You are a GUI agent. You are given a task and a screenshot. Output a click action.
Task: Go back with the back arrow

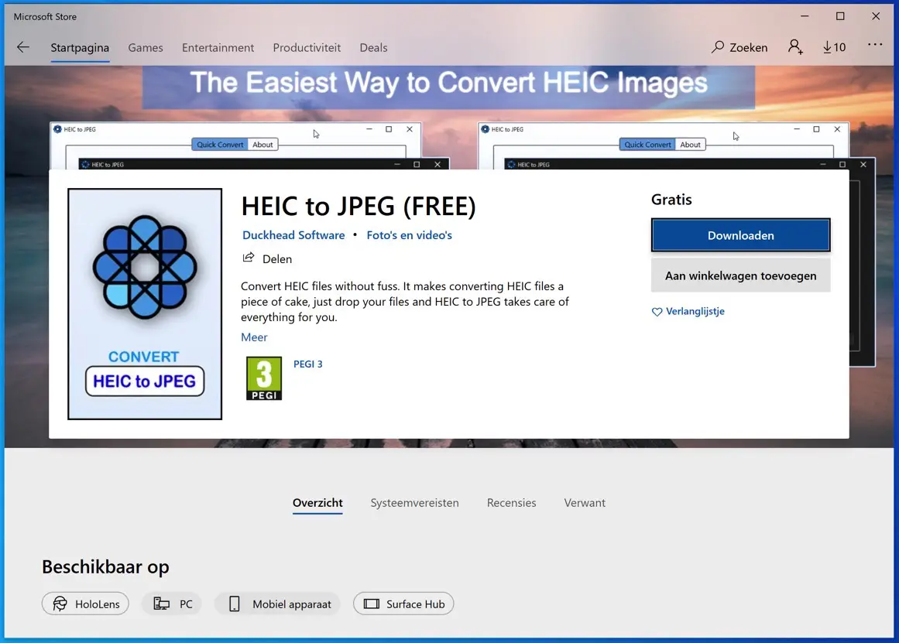coord(23,47)
